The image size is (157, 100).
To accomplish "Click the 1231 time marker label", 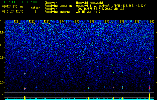I will point(17,21).
